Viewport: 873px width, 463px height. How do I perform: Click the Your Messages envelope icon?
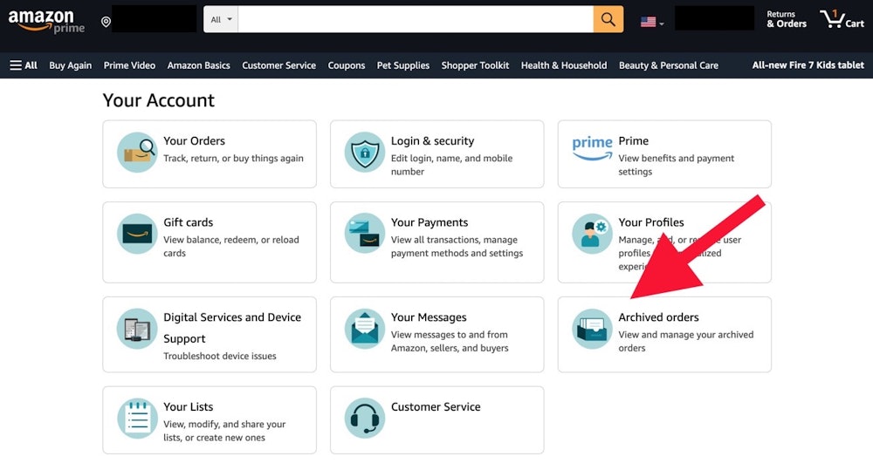coord(365,329)
